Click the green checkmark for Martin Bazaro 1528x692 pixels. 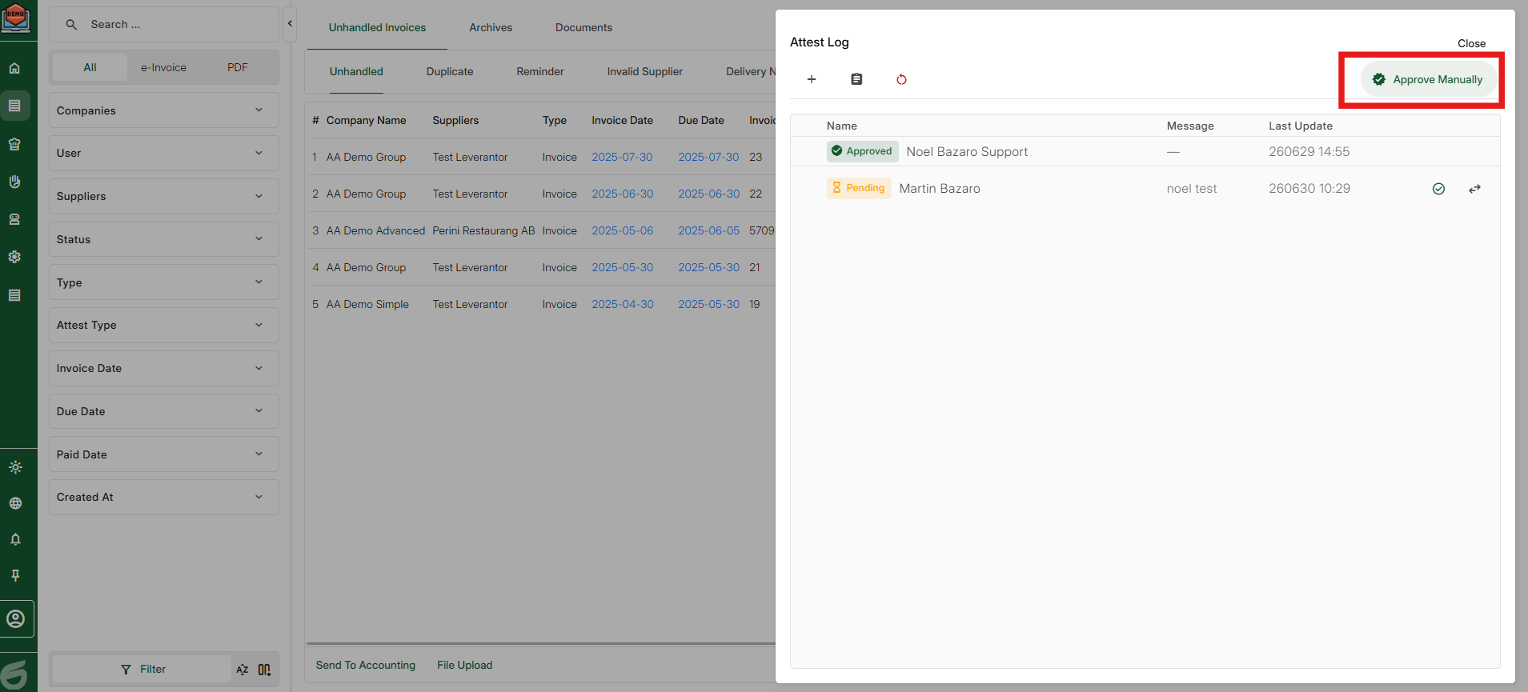coord(1438,189)
